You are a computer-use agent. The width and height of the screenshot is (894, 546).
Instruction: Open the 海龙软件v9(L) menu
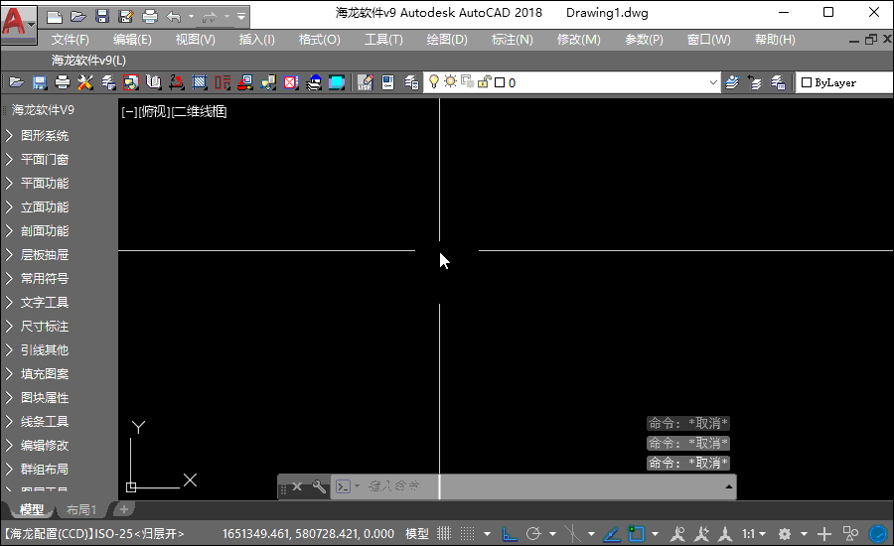pyautogui.click(x=89, y=60)
